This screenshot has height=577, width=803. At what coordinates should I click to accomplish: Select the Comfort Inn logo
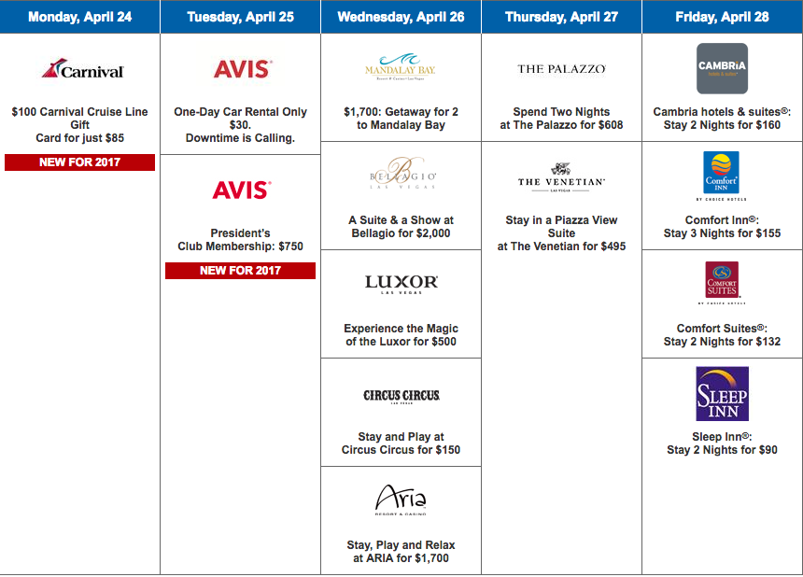pyautogui.click(x=721, y=176)
